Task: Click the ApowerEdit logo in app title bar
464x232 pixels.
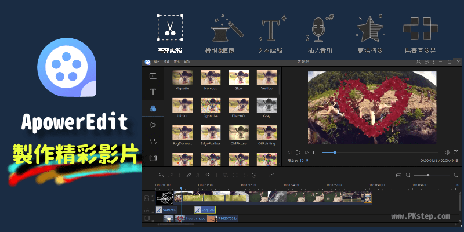Action: point(147,62)
